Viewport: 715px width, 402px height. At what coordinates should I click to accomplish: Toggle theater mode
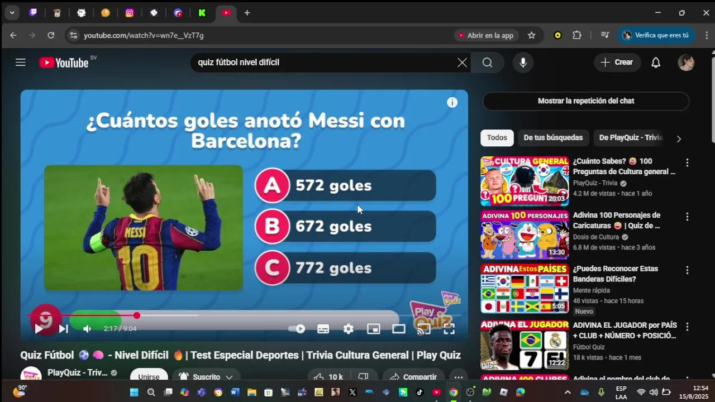click(x=398, y=329)
